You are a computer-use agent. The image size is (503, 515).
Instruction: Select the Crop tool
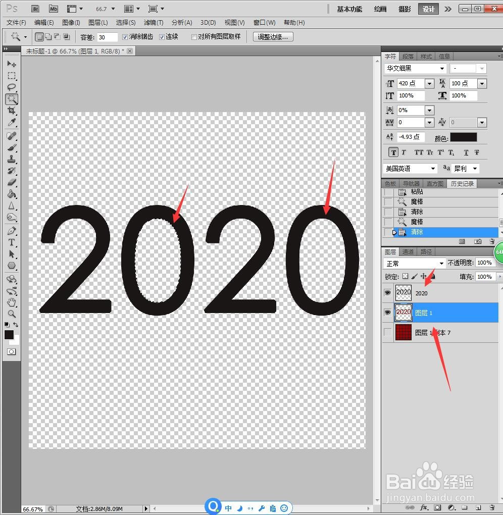click(x=12, y=111)
